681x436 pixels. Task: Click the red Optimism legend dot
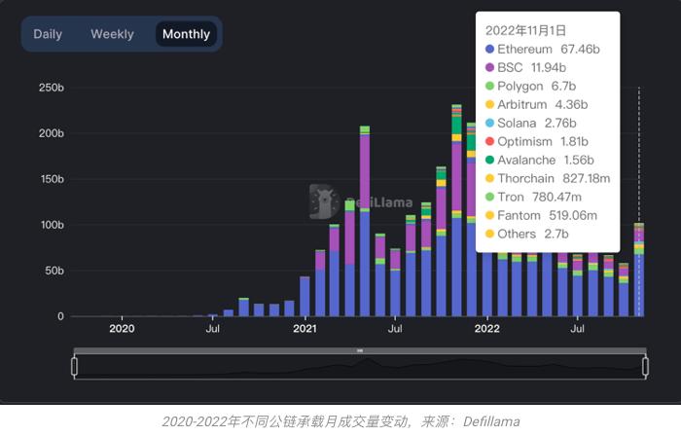tap(488, 141)
